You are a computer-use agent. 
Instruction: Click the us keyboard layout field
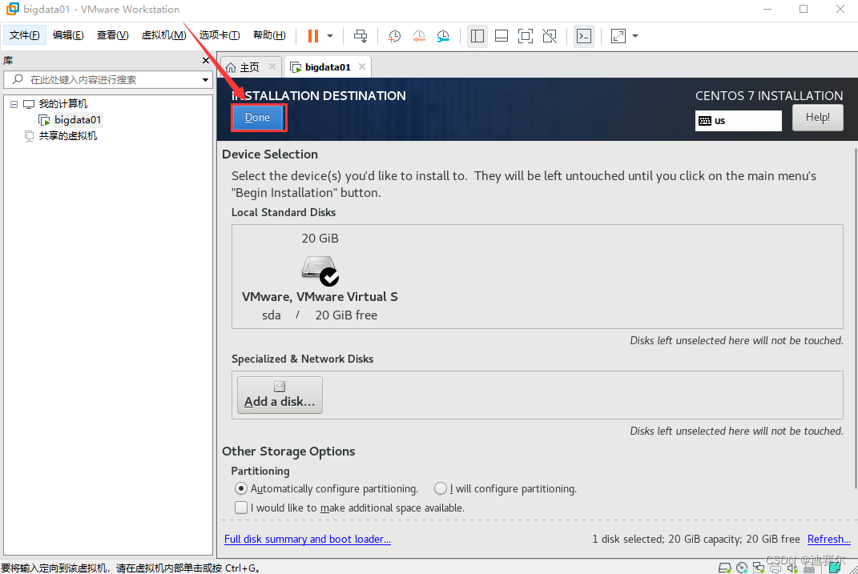(738, 121)
